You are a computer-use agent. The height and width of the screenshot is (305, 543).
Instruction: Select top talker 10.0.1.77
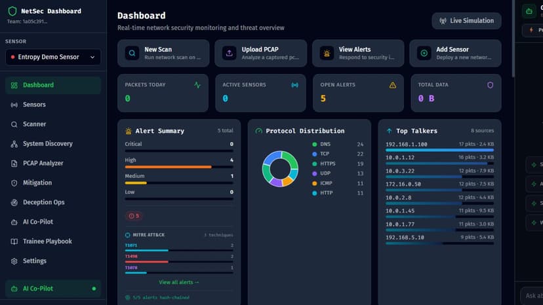[440, 226]
